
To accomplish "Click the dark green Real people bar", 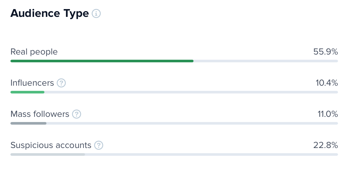I will click(x=102, y=61).
